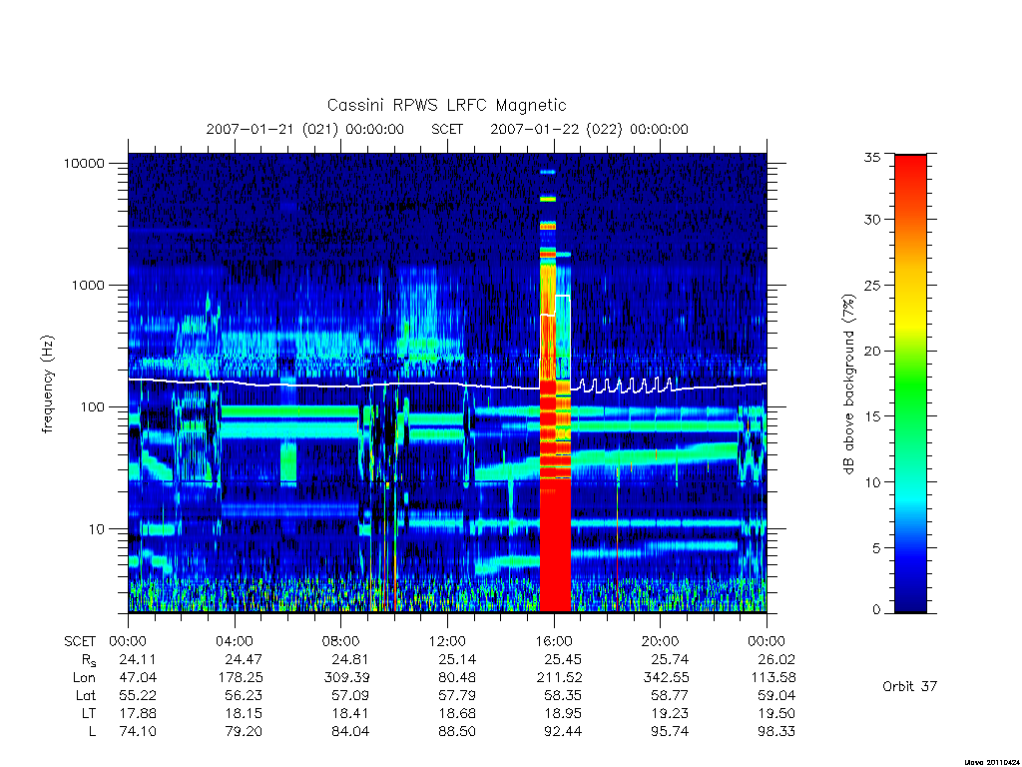
Task: Click the 08:00 time tick label
Action: 341,642
